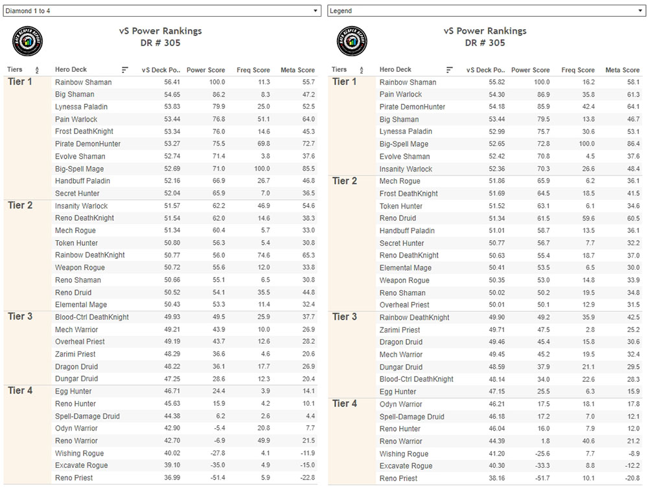The image size is (648, 488).
Task: Click Odyn Warrior row in right table
Action: click(509, 404)
